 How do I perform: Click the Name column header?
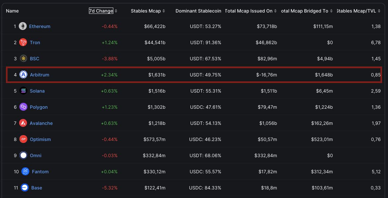pyautogui.click(x=12, y=11)
